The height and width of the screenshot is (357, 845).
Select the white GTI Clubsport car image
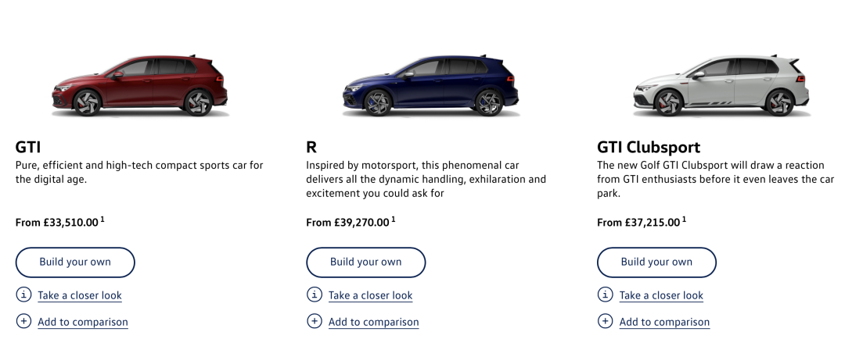pyautogui.click(x=721, y=86)
